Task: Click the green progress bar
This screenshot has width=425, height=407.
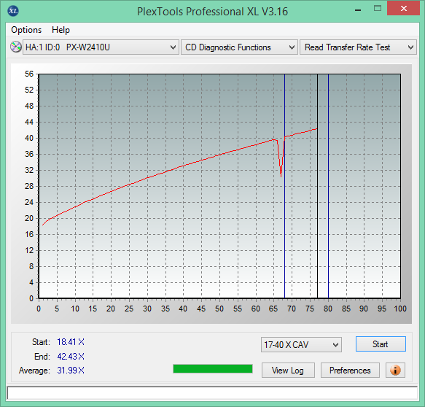Action: click(x=213, y=369)
